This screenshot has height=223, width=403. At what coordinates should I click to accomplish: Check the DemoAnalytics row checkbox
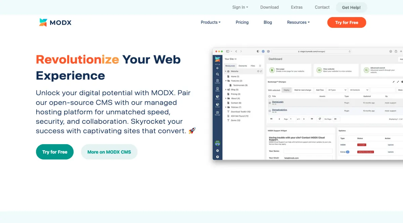pyautogui.click(x=270, y=111)
